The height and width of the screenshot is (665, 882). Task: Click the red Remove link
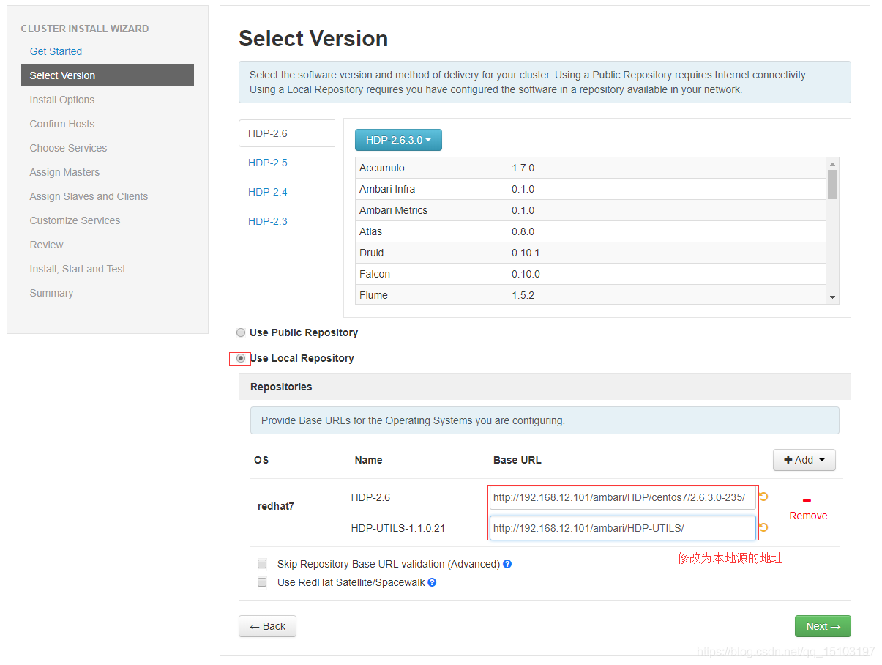click(x=808, y=516)
